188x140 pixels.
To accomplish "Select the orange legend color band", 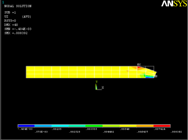I will tap(145, 126).
